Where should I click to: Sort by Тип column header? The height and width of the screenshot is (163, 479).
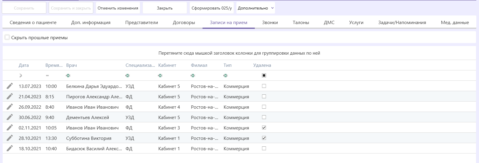(227, 65)
